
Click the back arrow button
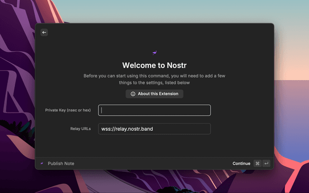44,32
